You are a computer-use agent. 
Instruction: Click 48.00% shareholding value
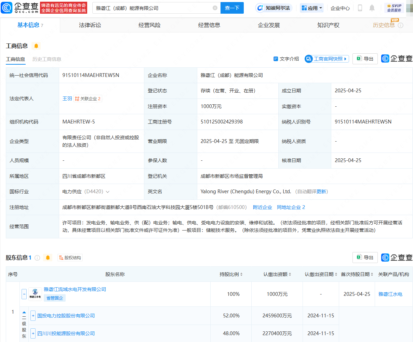[231, 333]
